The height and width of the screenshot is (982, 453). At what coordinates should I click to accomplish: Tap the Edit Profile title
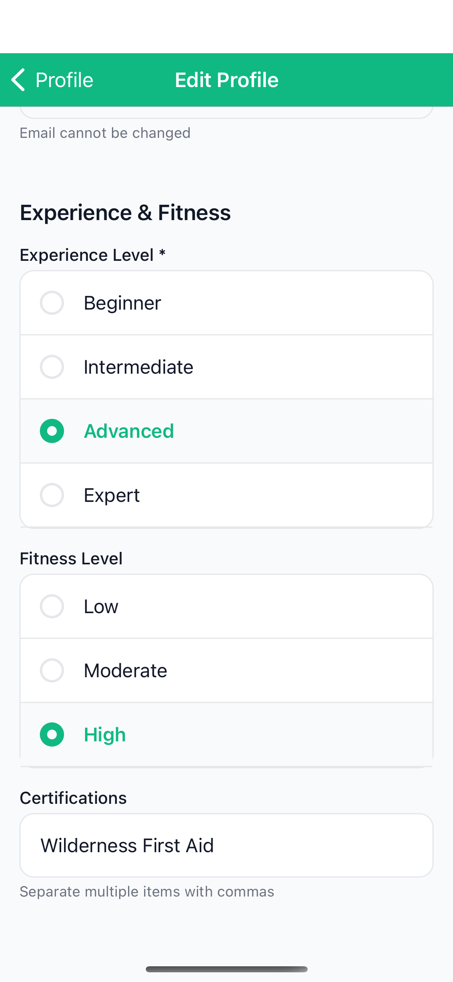pyautogui.click(x=226, y=80)
